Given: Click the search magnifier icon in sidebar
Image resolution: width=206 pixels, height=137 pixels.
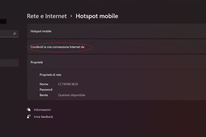Looking at the screenshot, I should click(x=14, y=33).
